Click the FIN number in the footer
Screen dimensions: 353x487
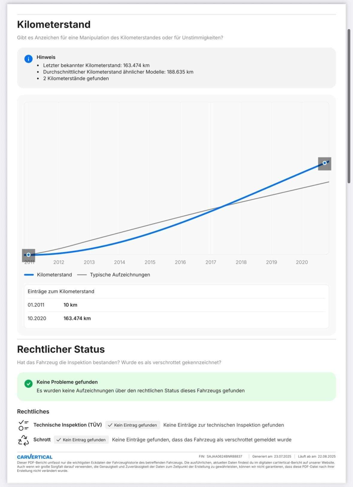click(x=224, y=456)
